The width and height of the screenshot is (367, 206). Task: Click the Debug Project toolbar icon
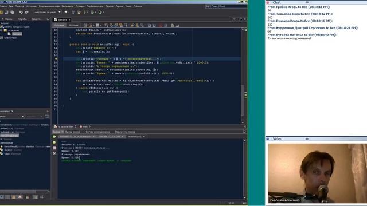click(92, 12)
